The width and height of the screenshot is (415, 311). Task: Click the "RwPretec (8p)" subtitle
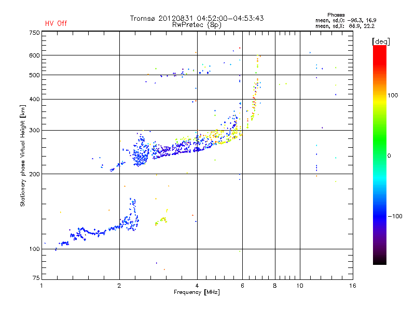coord(197,25)
